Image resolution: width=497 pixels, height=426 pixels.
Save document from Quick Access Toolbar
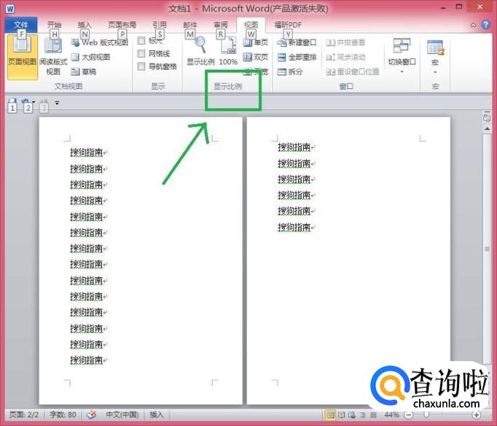12,102
